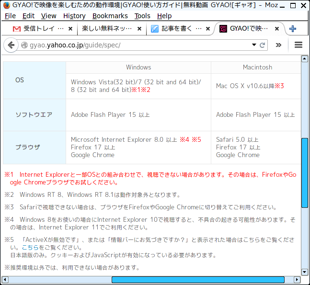
Task: Close the 楽しい無料ネット tab
Action: coord(139,29)
